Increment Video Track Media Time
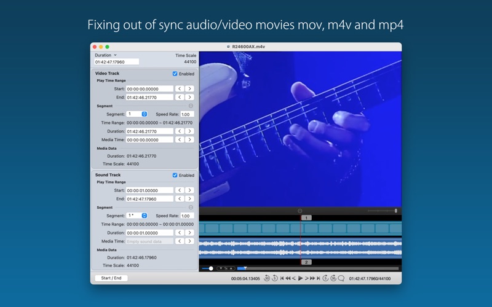Viewport: 492px width, 307px height. 189,139
